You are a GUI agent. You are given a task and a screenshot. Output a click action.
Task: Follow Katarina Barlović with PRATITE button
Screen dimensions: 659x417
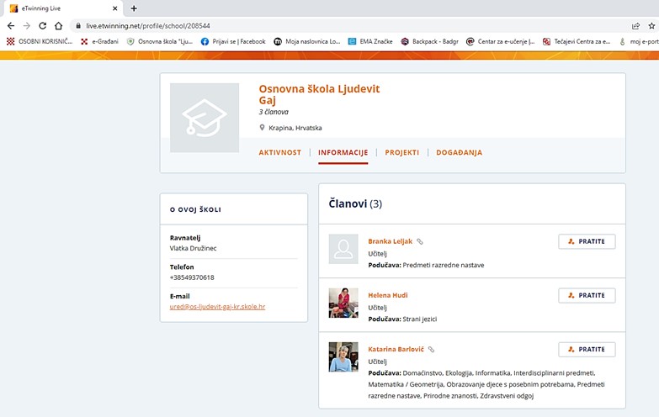(x=587, y=350)
